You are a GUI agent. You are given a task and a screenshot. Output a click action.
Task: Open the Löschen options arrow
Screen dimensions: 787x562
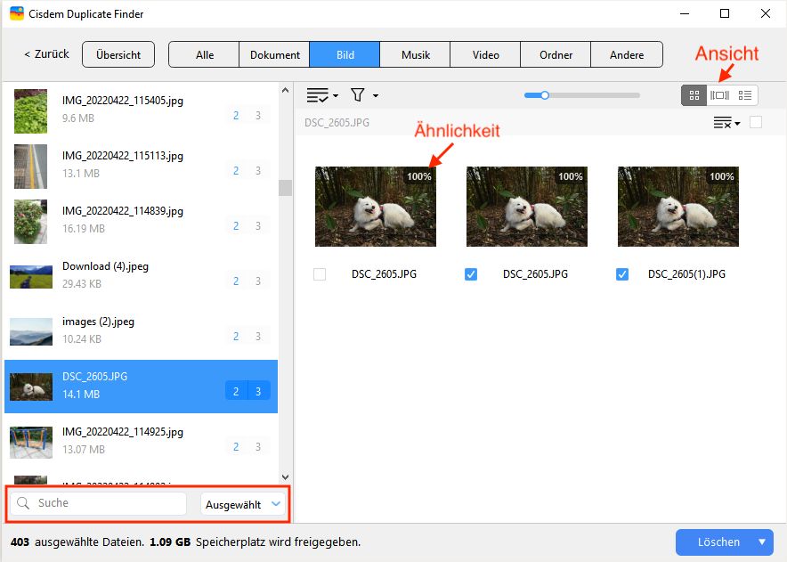[762, 542]
